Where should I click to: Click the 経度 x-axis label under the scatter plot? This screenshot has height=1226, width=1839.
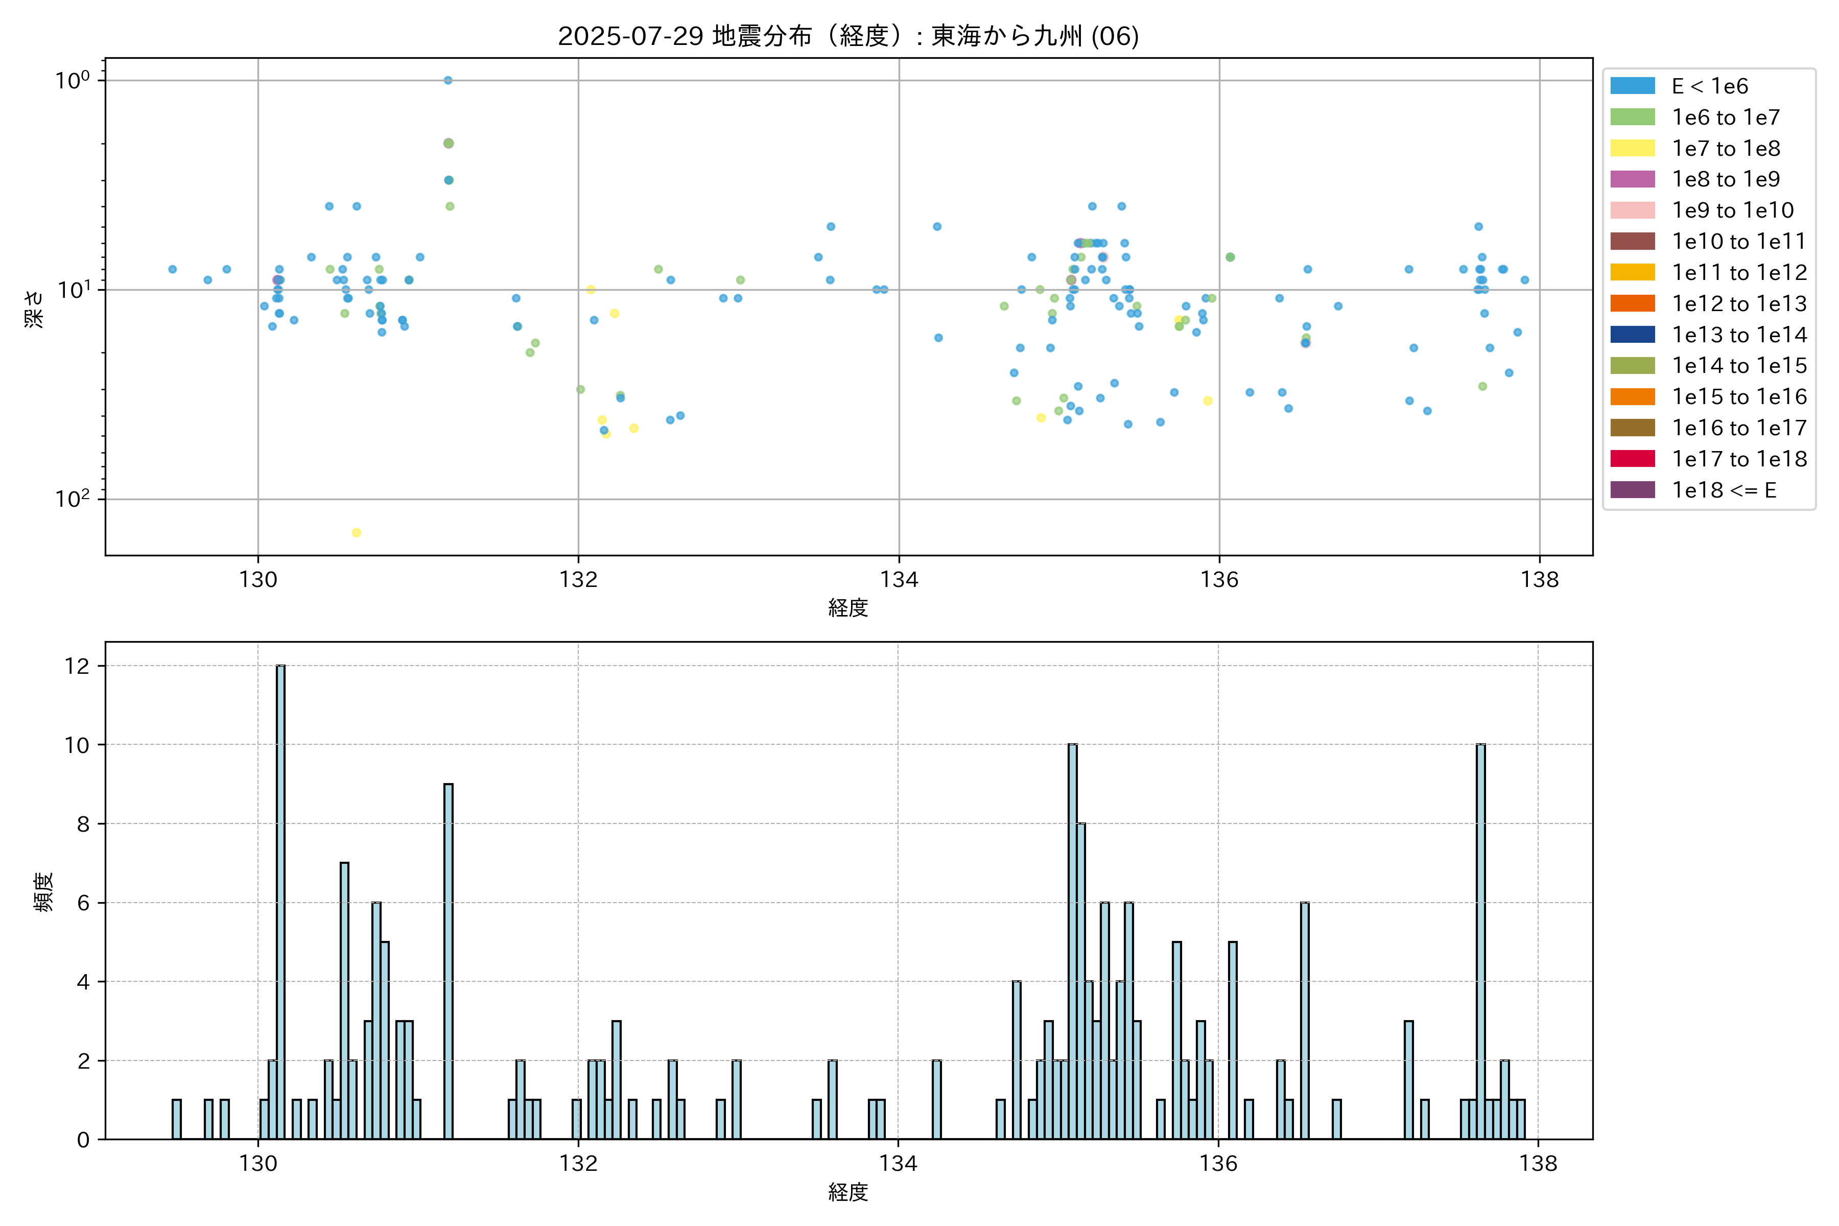coord(848,607)
